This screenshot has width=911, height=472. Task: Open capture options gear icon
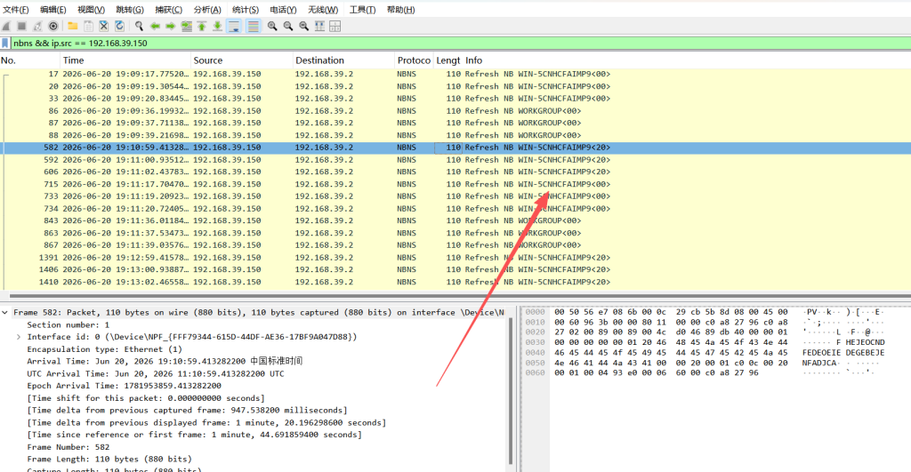coord(52,26)
